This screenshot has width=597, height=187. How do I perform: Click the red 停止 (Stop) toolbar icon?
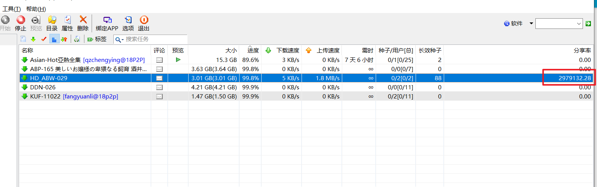pyautogui.click(x=21, y=20)
